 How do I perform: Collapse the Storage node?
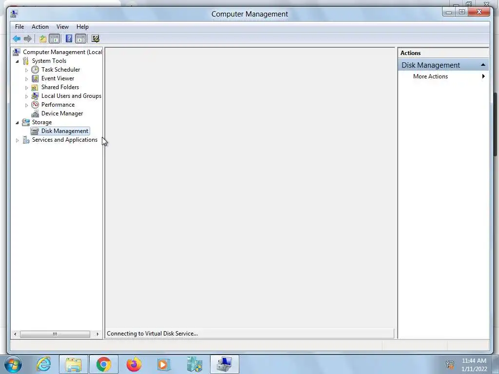coord(17,122)
